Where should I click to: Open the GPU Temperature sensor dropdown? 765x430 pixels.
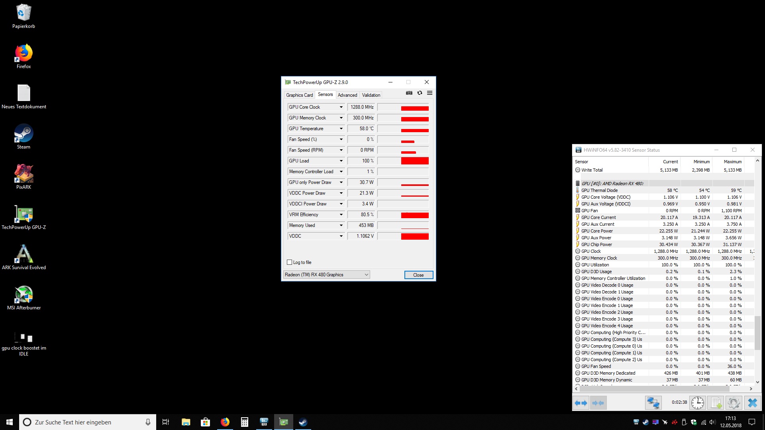pyautogui.click(x=341, y=129)
